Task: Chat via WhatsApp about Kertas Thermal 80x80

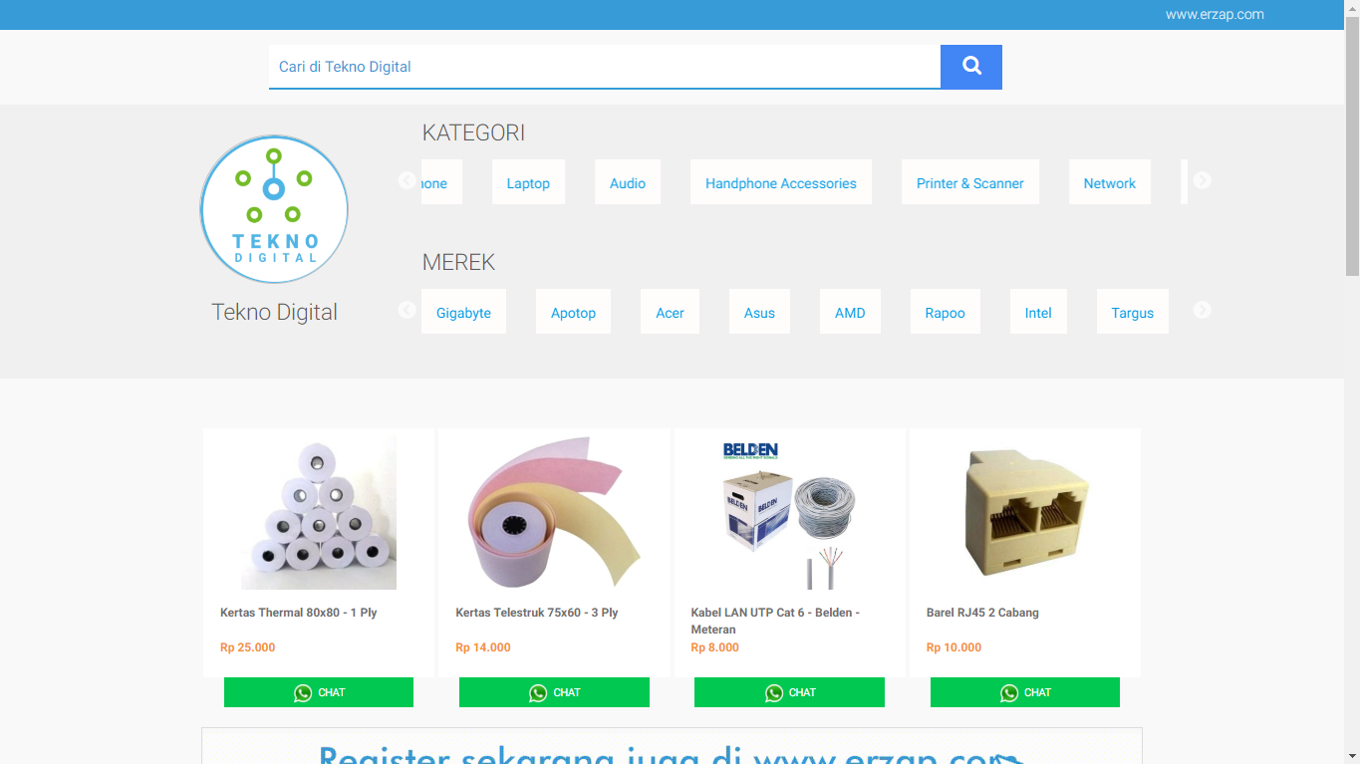Action: [319, 692]
